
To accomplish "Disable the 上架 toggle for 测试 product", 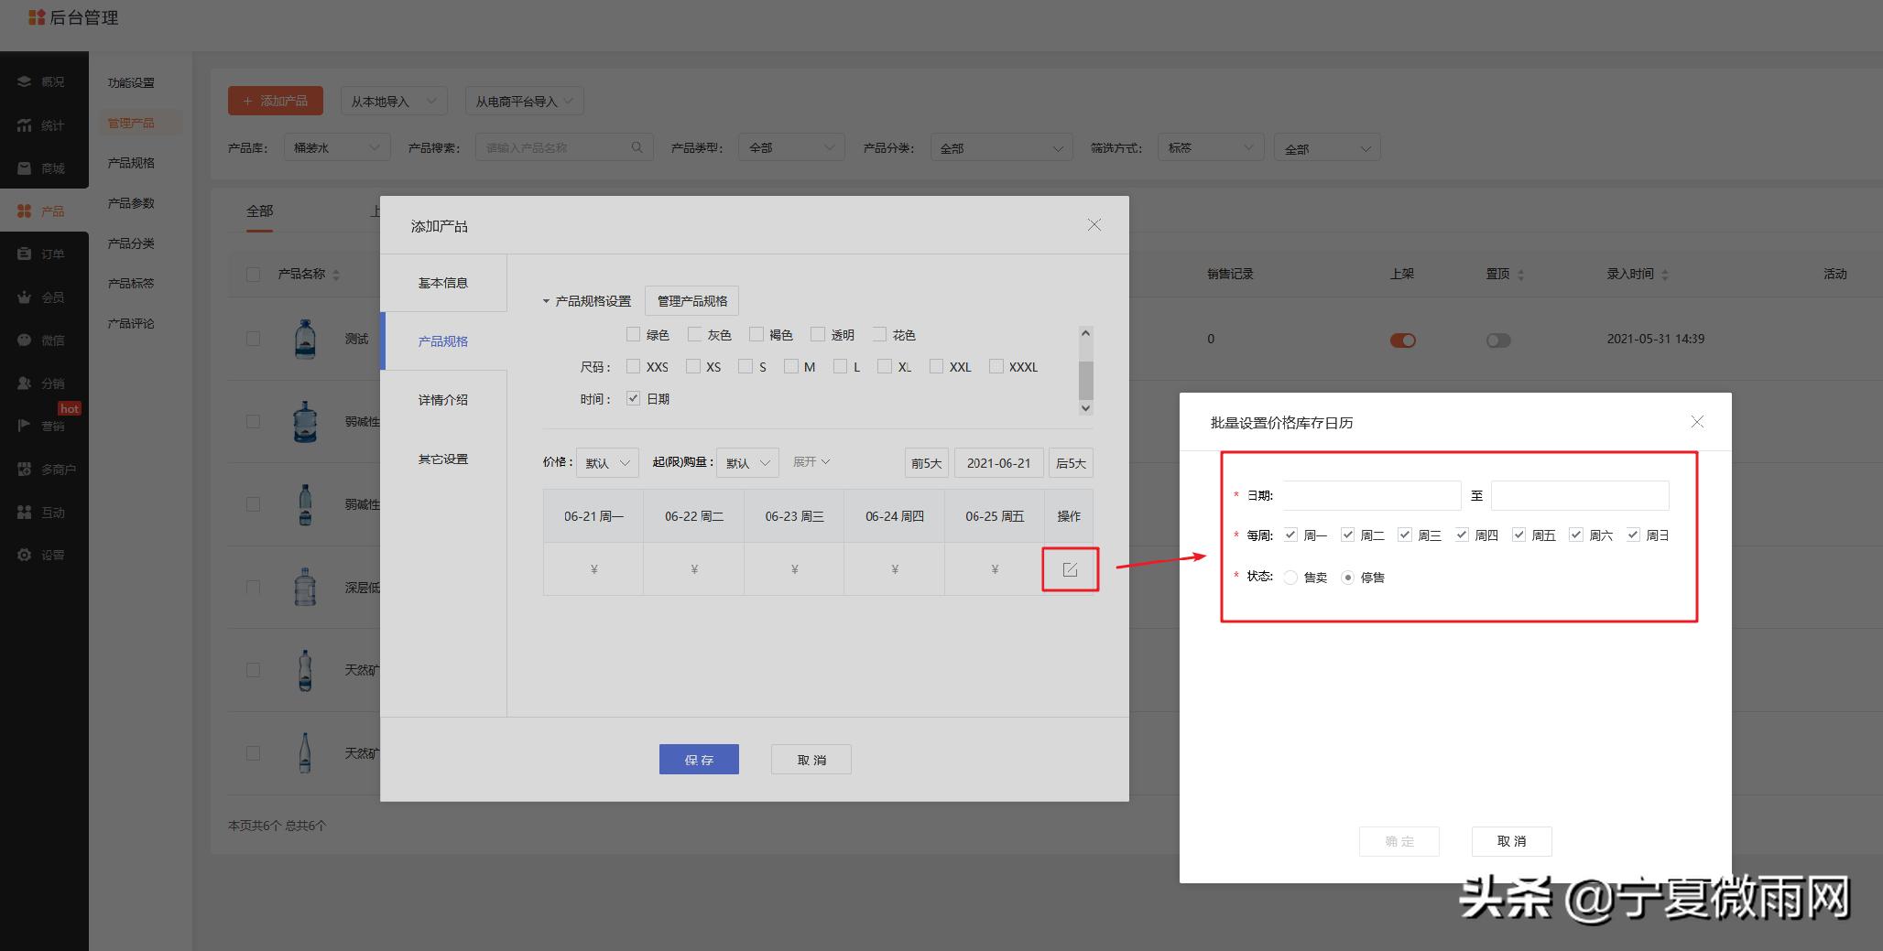I will [1402, 340].
